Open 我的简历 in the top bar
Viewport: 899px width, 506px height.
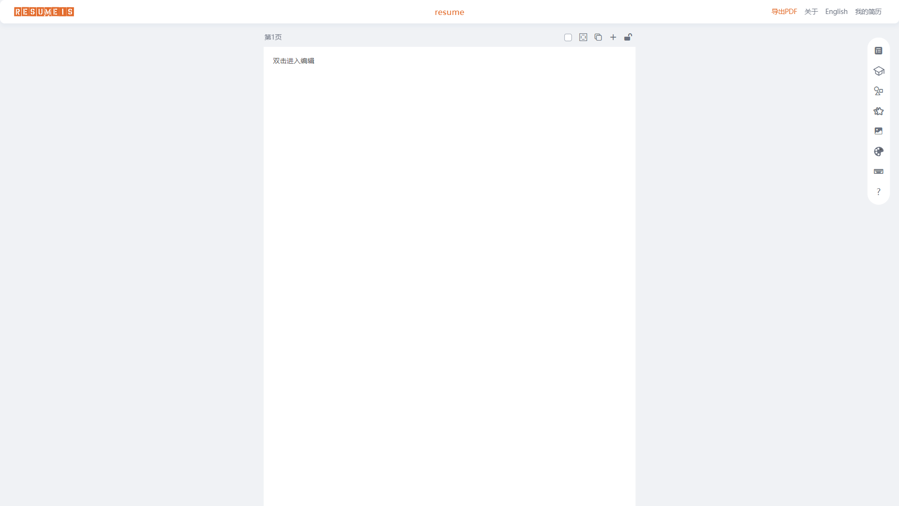click(x=868, y=12)
